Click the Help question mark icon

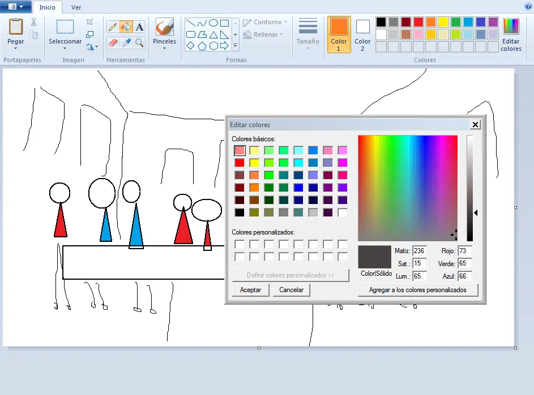528,6
